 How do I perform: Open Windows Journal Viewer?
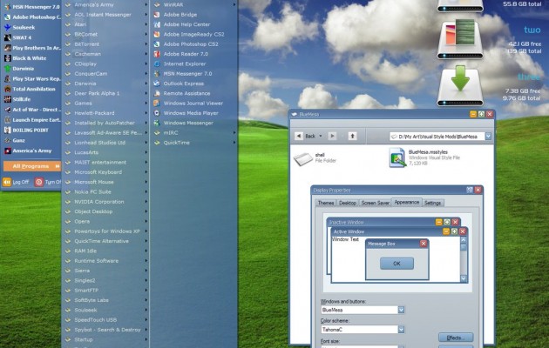[x=193, y=103]
